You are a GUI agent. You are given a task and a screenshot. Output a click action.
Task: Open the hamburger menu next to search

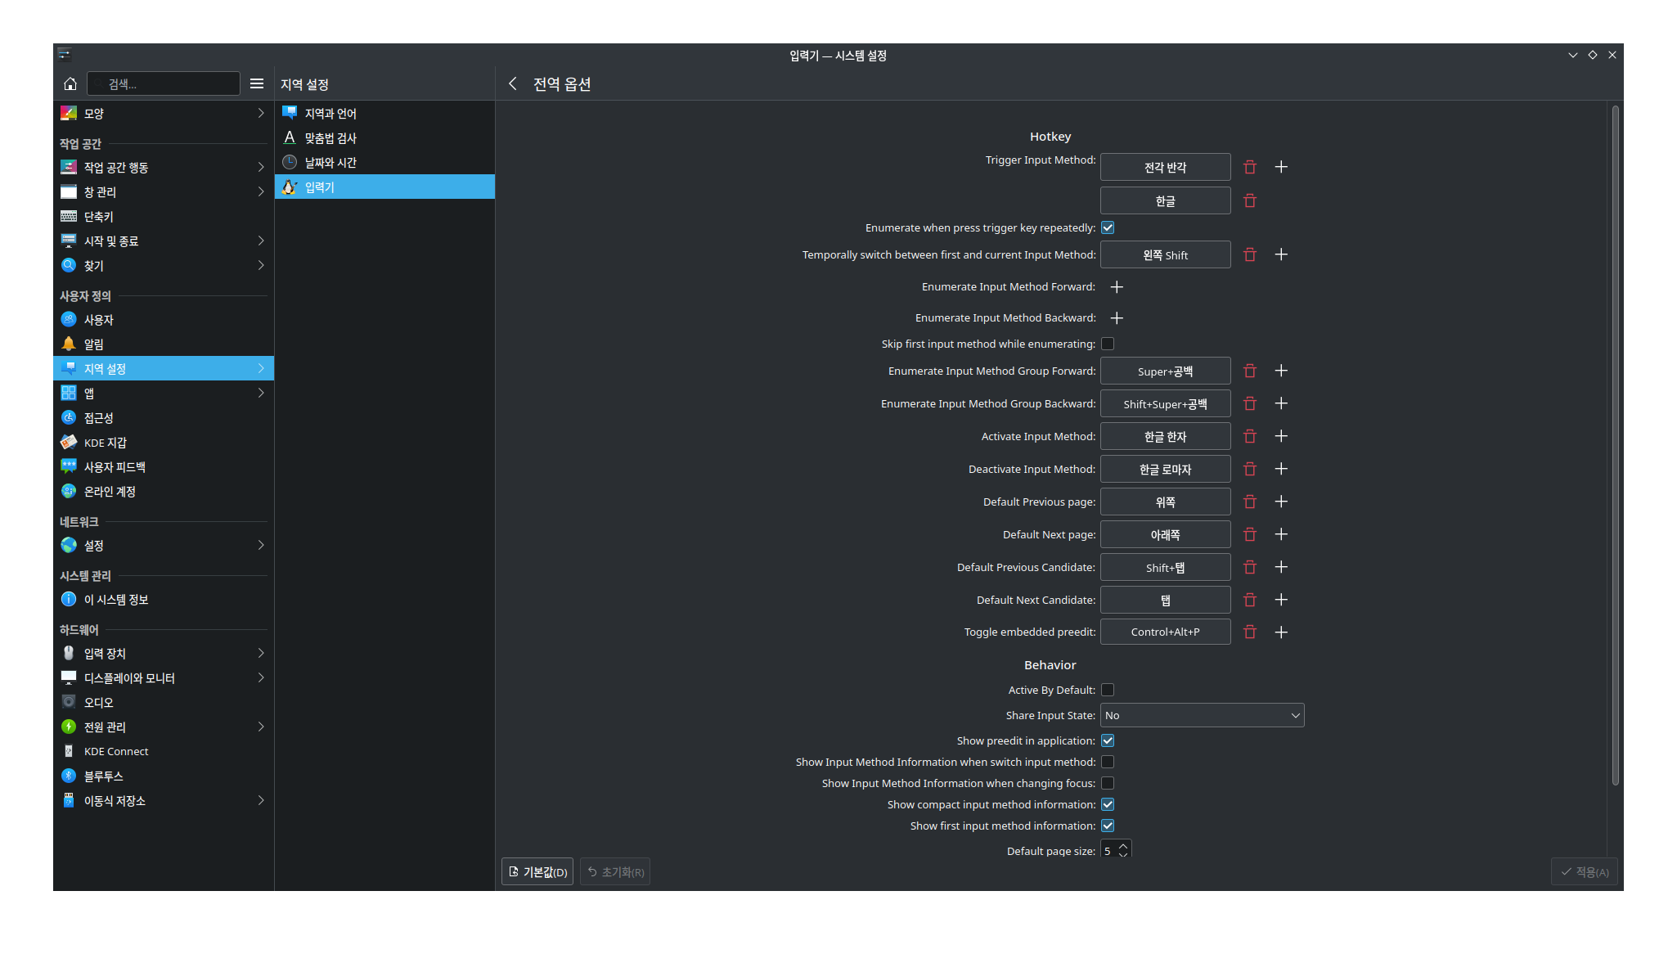(256, 83)
